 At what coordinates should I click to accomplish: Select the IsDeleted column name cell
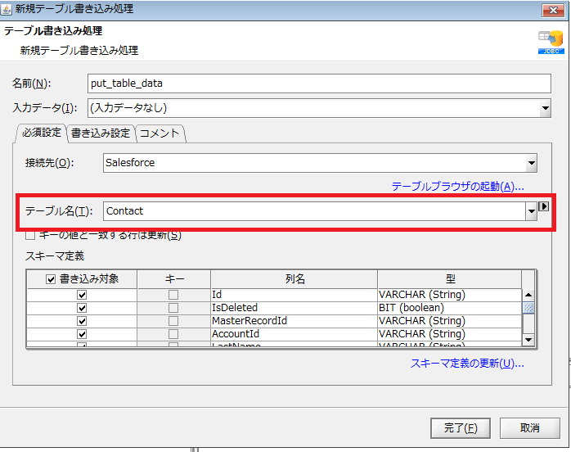click(x=294, y=308)
